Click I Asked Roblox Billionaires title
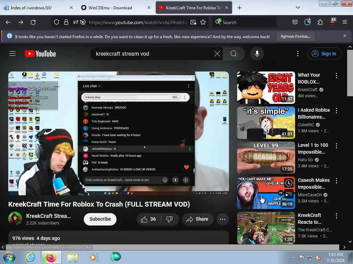353x264 pixels. click(314, 113)
